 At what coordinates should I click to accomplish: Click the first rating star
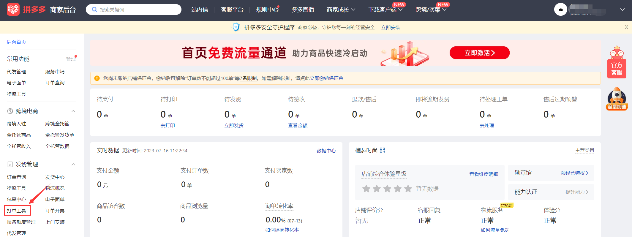click(x=366, y=189)
